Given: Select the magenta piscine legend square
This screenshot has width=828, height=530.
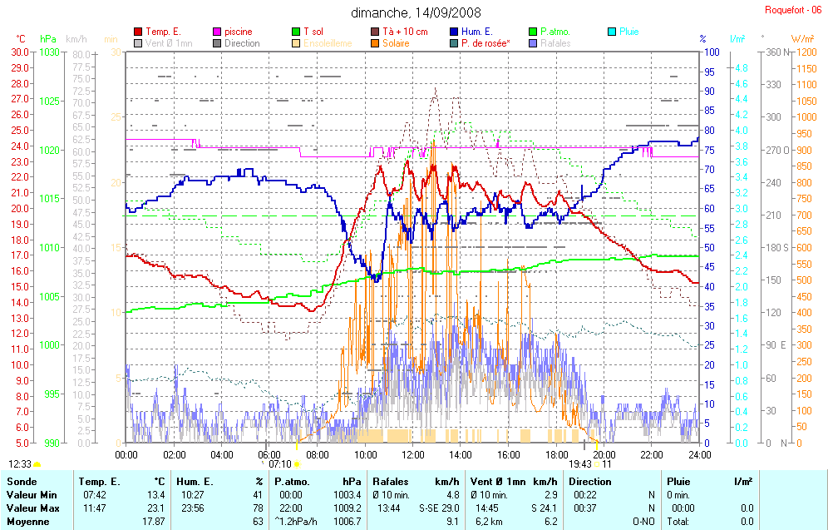Looking at the screenshot, I should point(217,32).
